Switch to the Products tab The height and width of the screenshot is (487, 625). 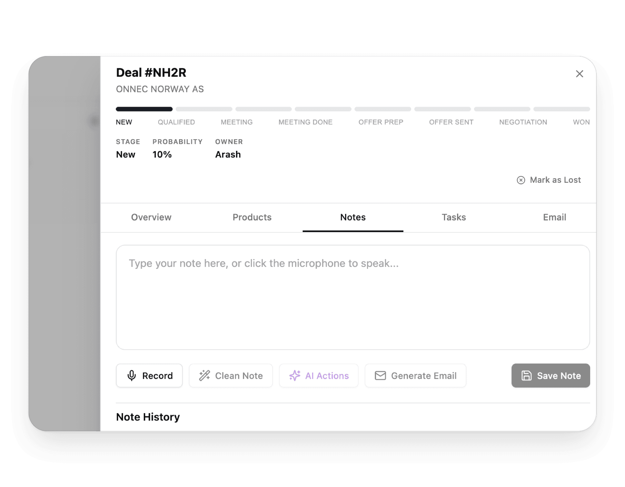(252, 218)
